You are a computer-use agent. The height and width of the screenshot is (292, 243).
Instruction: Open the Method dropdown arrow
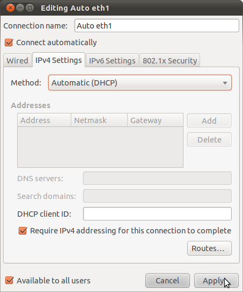pos(225,83)
